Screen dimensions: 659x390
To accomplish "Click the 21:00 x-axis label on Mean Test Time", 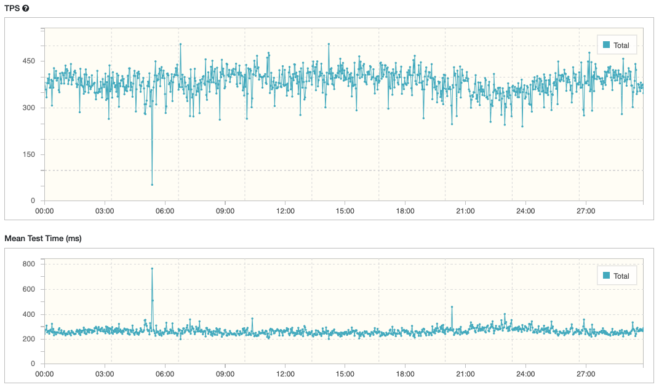I will [x=465, y=374].
